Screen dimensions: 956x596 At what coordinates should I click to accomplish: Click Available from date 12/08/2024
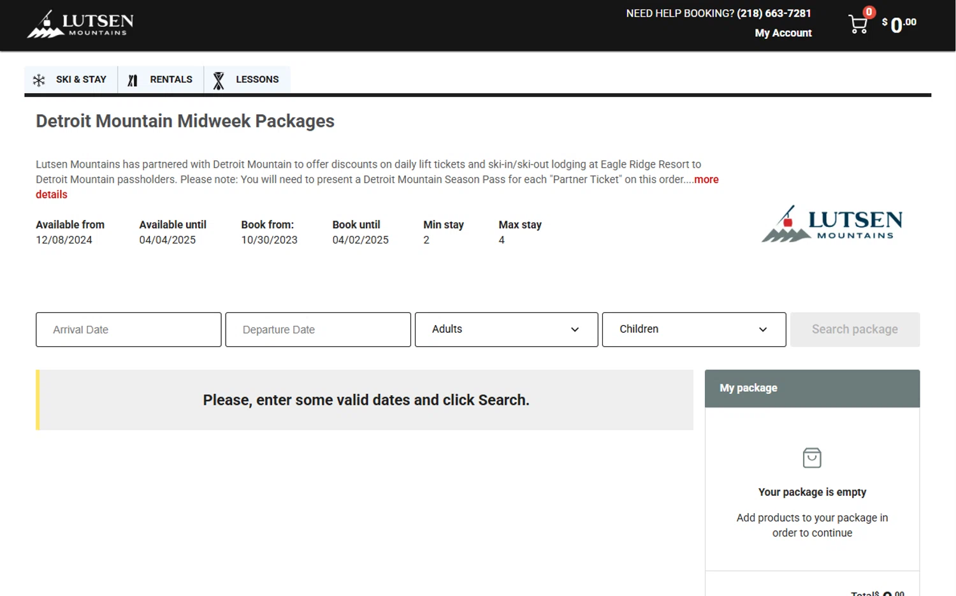tap(64, 240)
